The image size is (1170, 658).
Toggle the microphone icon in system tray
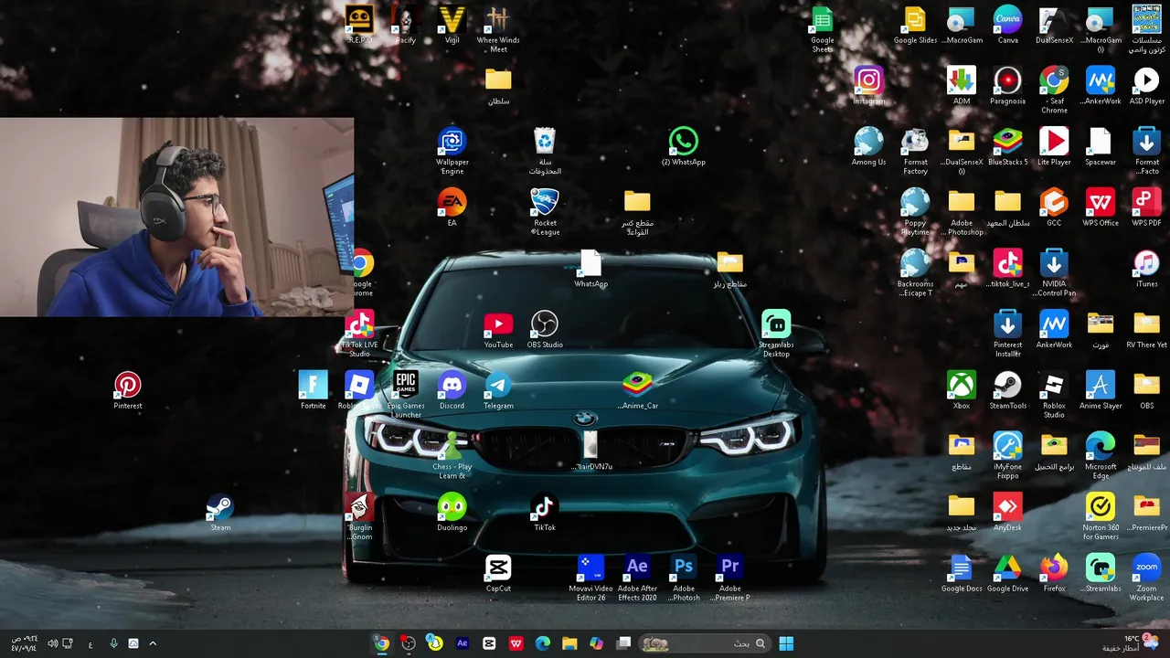pos(113,643)
